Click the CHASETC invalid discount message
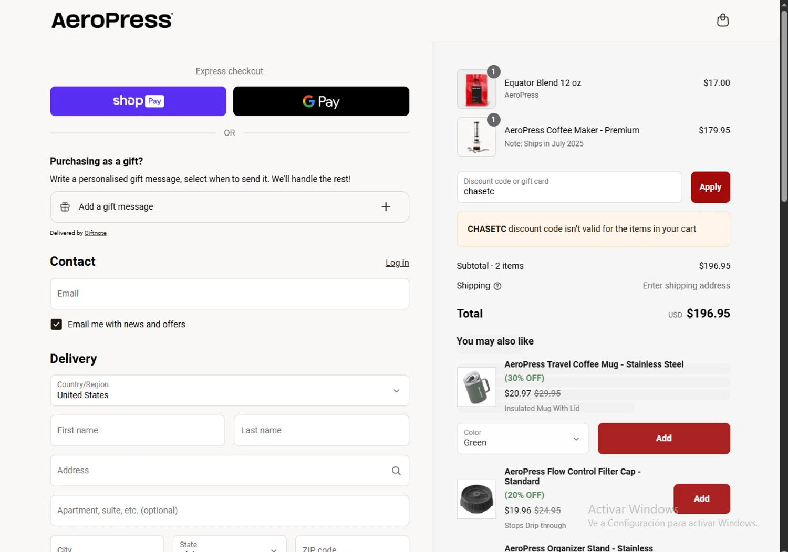This screenshot has width=788, height=552. coord(594,229)
